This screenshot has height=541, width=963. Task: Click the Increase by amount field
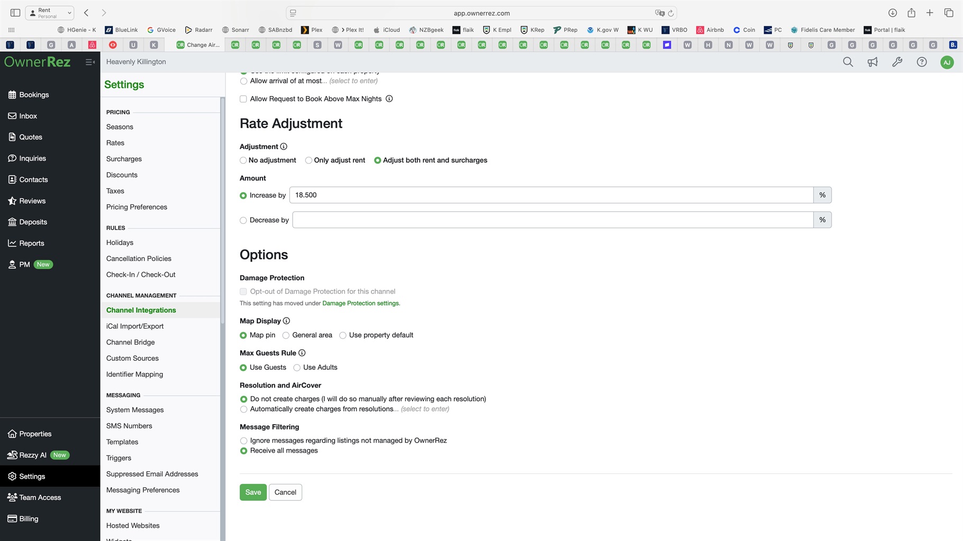click(551, 195)
